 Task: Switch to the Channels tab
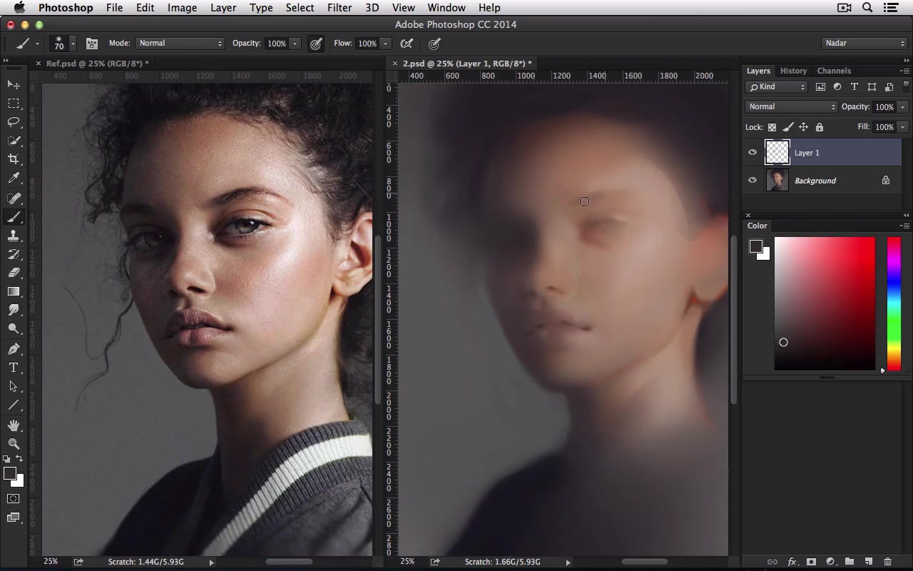point(834,71)
